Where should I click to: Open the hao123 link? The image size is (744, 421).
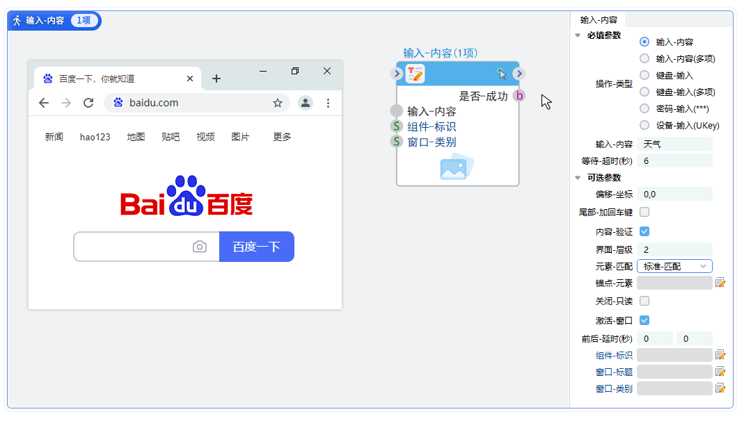95,137
